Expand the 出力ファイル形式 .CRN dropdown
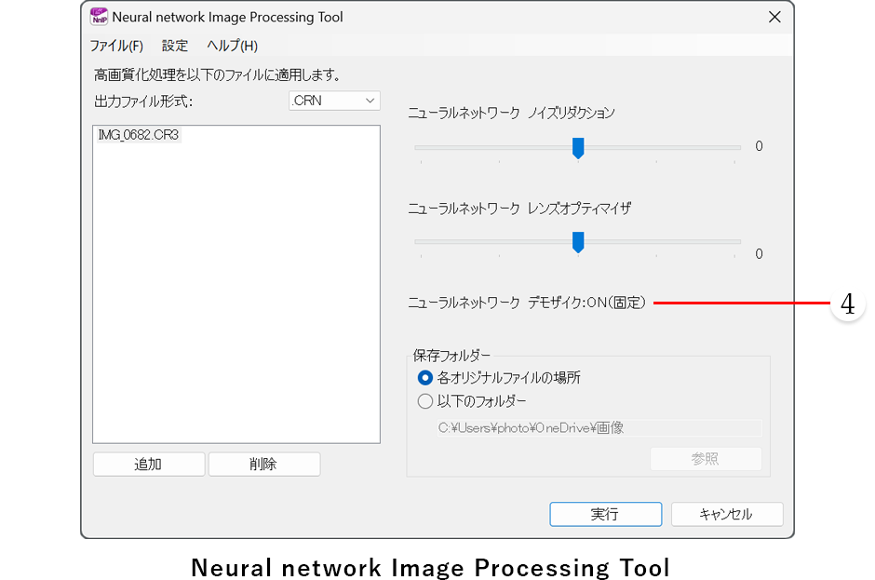 pos(334,101)
